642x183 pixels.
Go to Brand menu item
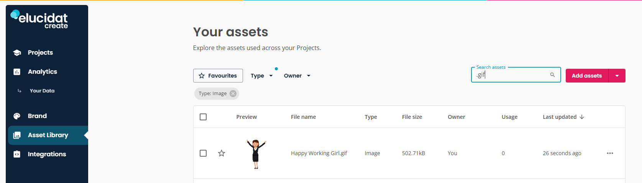point(37,116)
